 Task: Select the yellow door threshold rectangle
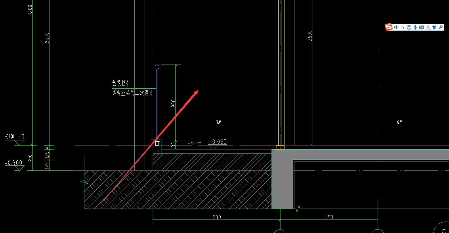tap(280, 147)
